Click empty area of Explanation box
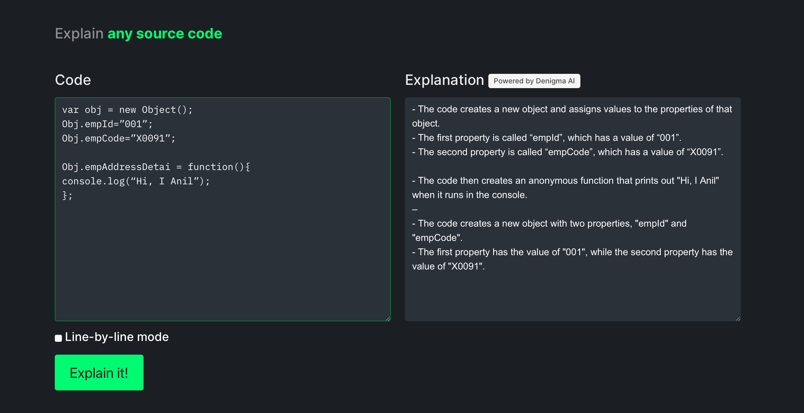The width and height of the screenshot is (804, 413). [x=572, y=297]
